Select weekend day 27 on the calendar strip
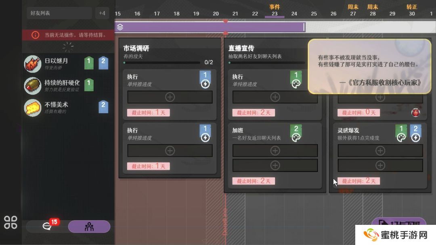The height and width of the screenshot is (245, 436). click(353, 13)
